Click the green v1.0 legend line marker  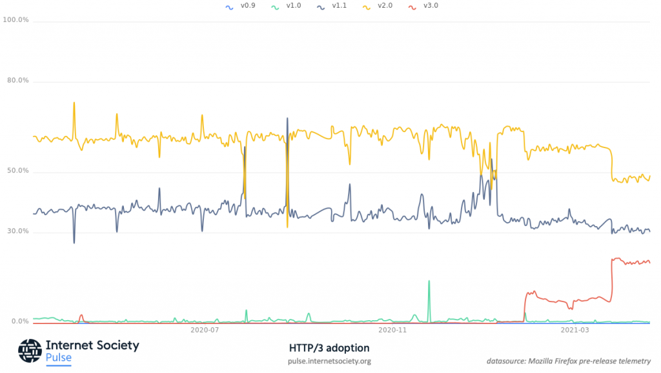click(276, 7)
